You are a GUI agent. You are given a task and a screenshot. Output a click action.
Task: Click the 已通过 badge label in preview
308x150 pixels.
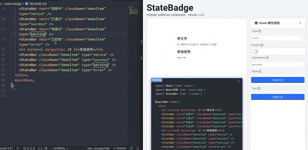pyautogui.click(x=194, y=44)
